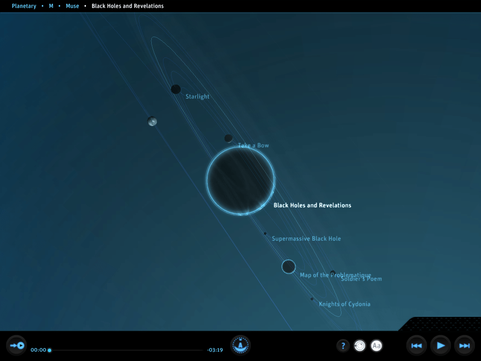
Task: Click the Take a Bow label
Action: [x=253, y=145]
